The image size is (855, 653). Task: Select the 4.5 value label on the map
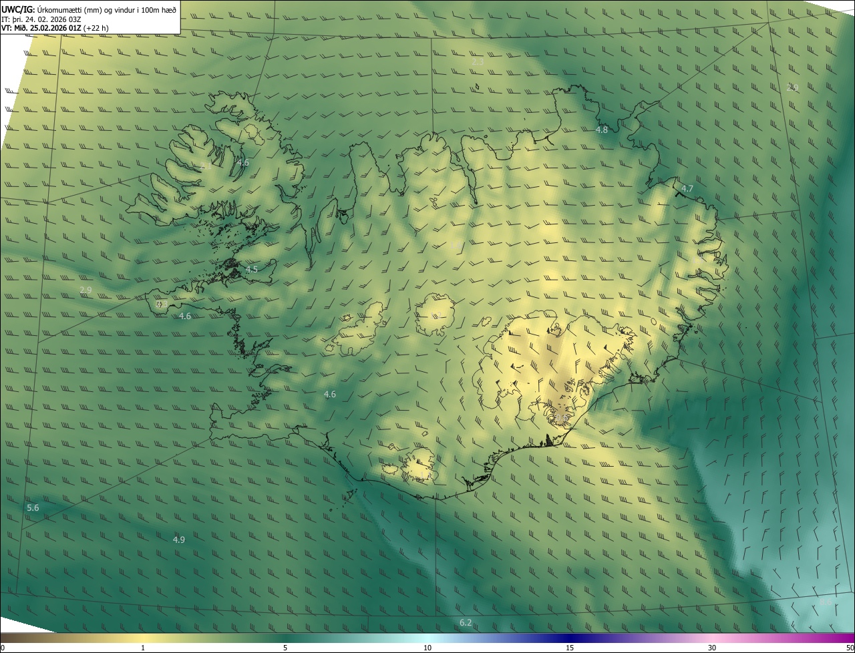(x=251, y=269)
